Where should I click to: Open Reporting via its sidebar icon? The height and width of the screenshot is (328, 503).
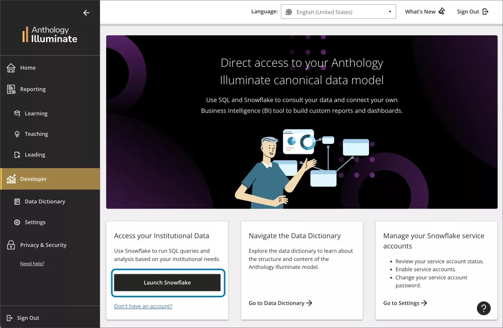(11, 89)
